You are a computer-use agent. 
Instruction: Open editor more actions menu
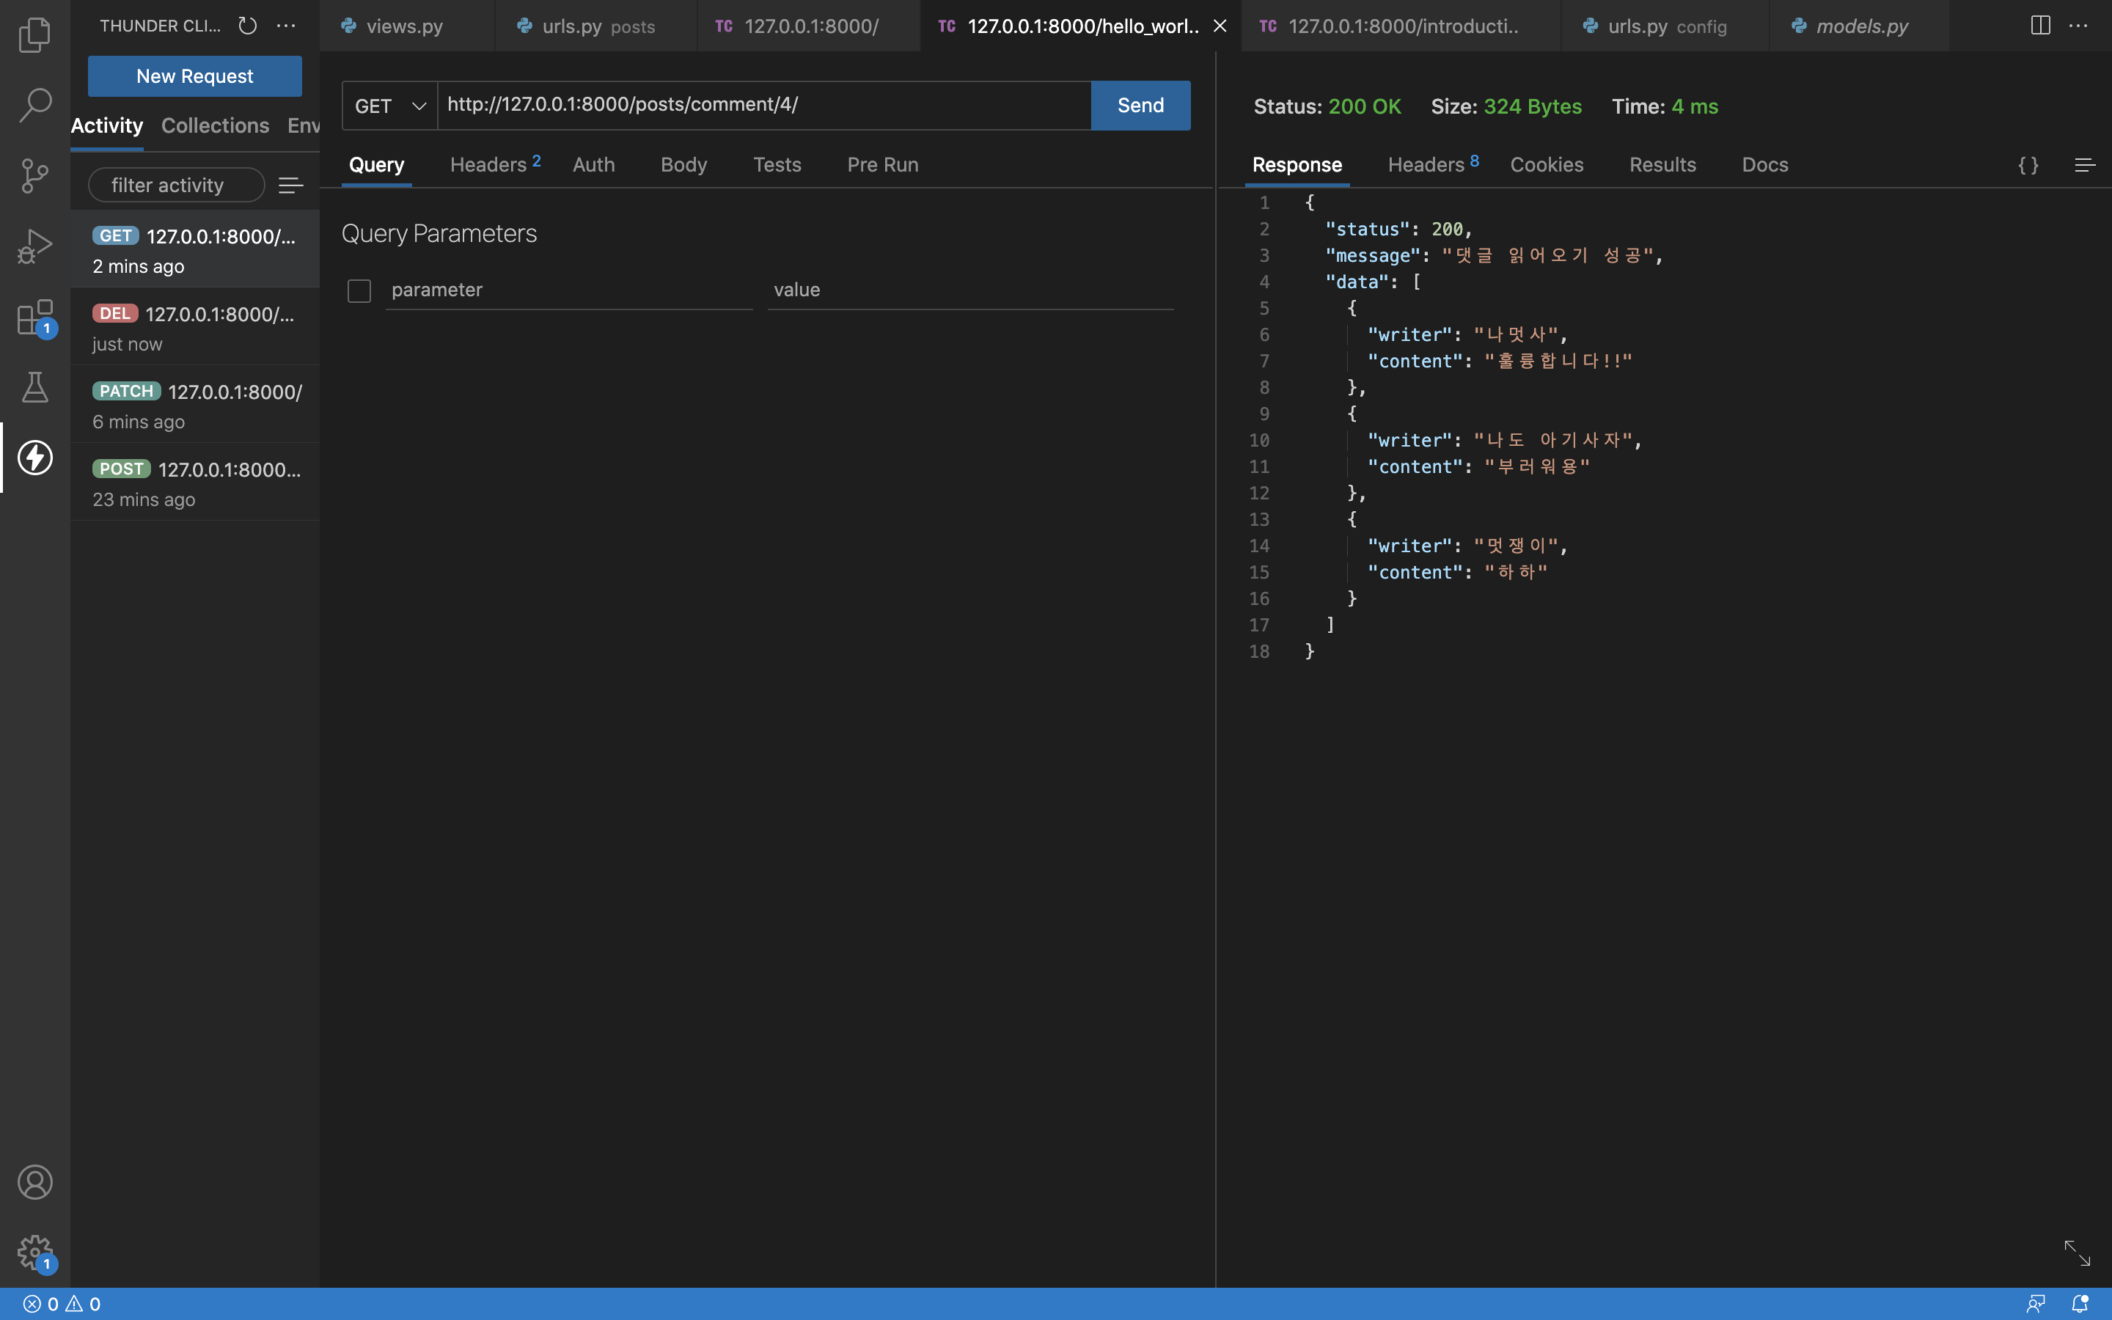(2079, 26)
